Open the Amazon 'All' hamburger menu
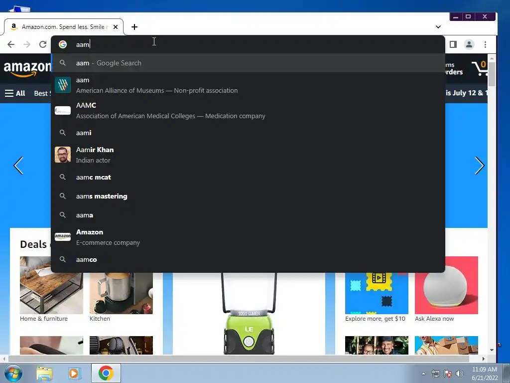The width and height of the screenshot is (510, 383). point(15,93)
